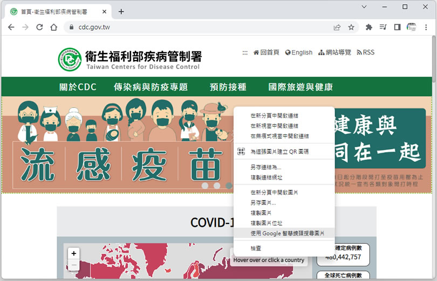The image size is (437, 281).
Task: Click the browser home icon
Action: pos(53,27)
